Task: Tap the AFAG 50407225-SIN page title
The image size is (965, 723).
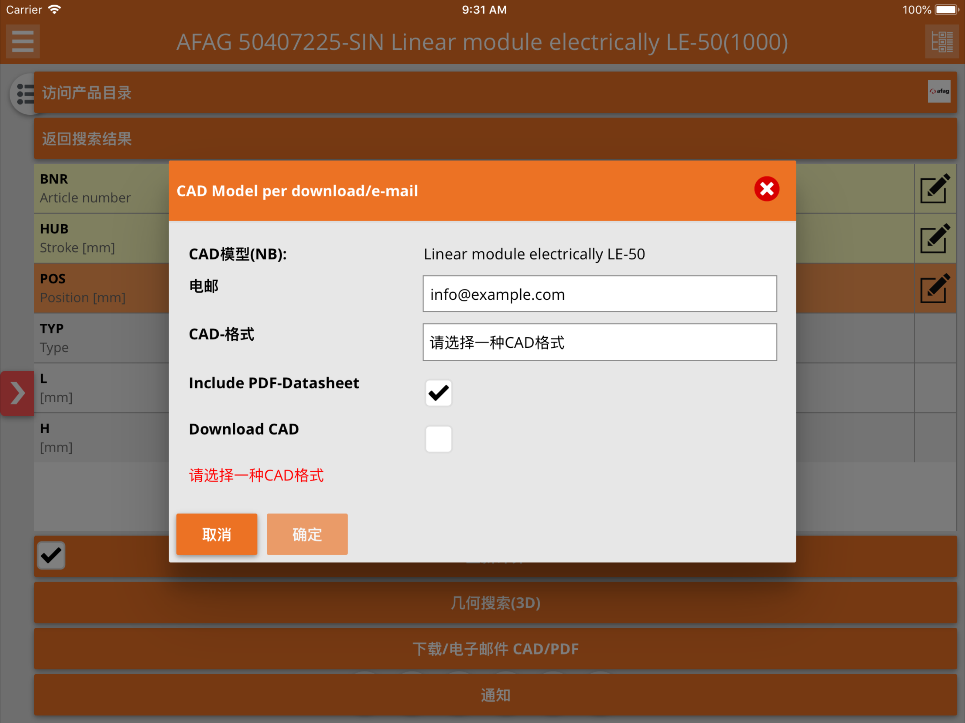Action: point(482,42)
